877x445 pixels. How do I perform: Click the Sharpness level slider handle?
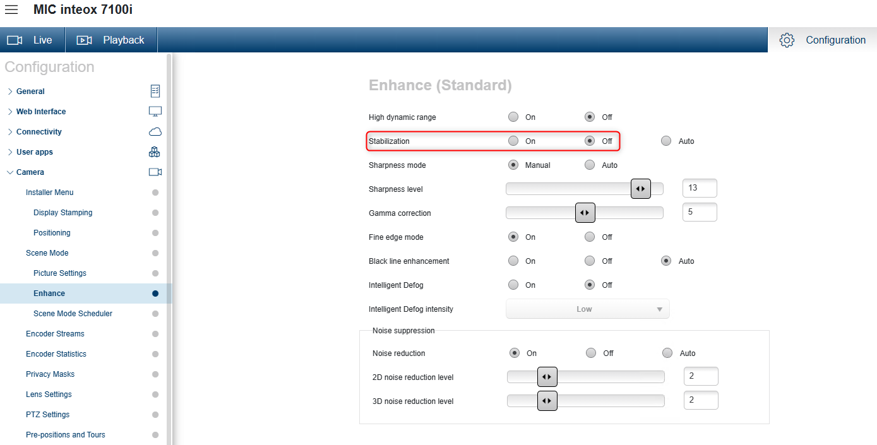tap(641, 189)
